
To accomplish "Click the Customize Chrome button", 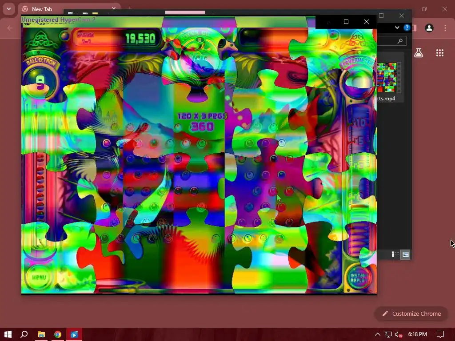I will coord(411,314).
